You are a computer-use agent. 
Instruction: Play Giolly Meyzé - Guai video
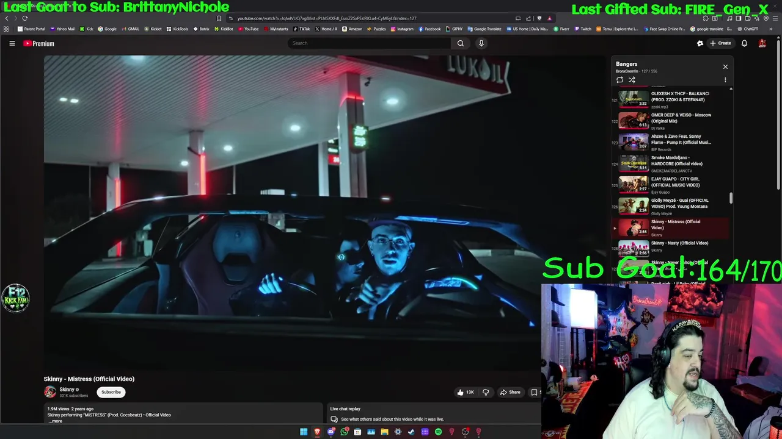pos(670,206)
